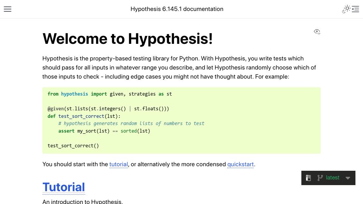The width and height of the screenshot is (363, 204).
Task: Click the @given decorator code line
Action: click(x=109, y=109)
